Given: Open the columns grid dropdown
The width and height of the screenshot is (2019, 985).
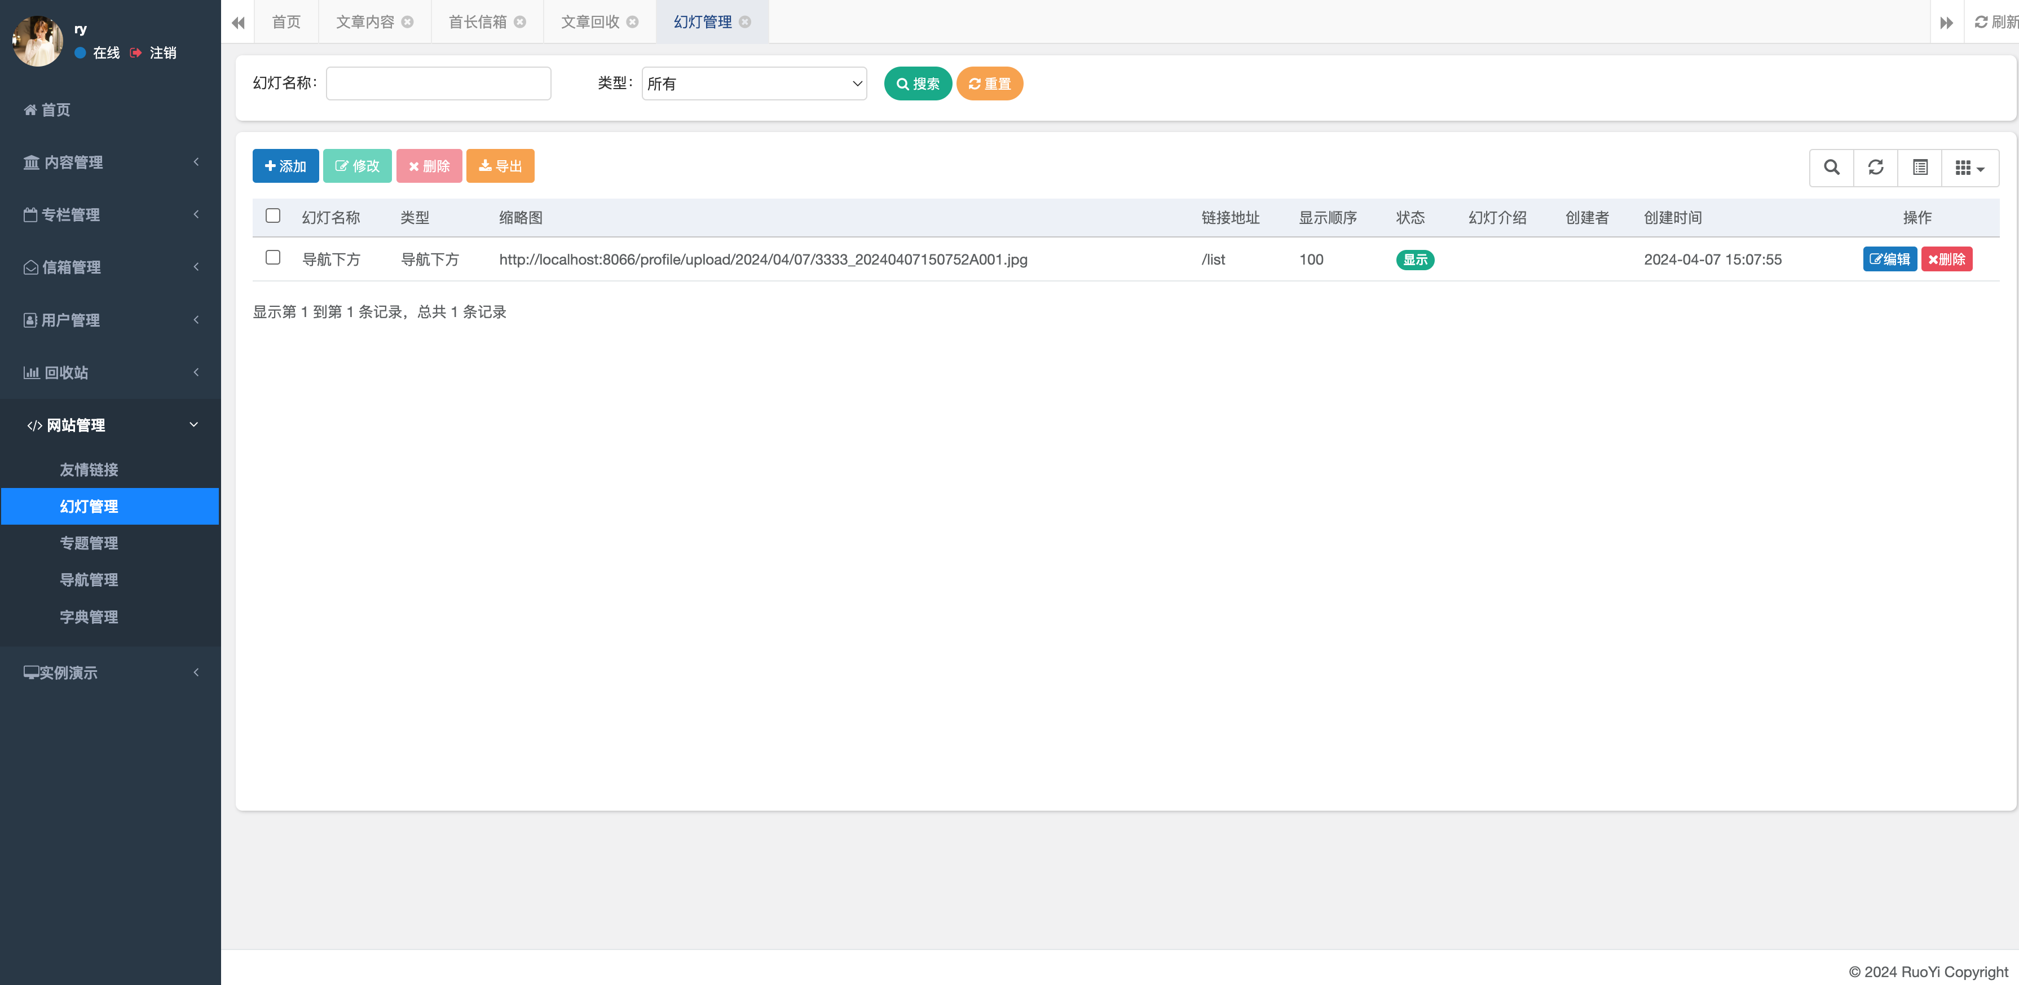Looking at the screenshot, I should pyautogui.click(x=1969, y=167).
